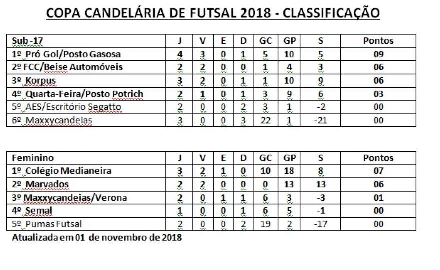Click the Pró Gol/Posto Gasosa team cell
Viewport: 440px width, 270px height.
click(x=86, y=54)
